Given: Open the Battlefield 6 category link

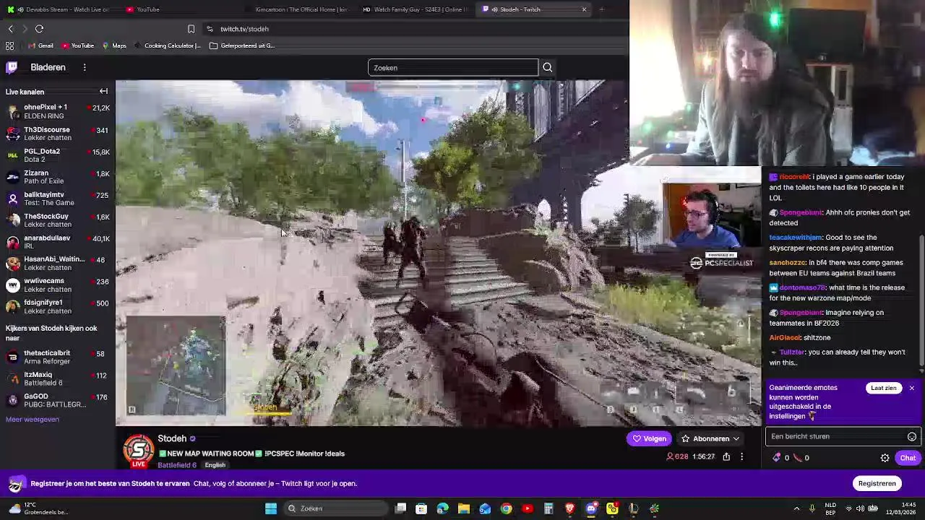Looking at the screenshot, I should point(177,465).
